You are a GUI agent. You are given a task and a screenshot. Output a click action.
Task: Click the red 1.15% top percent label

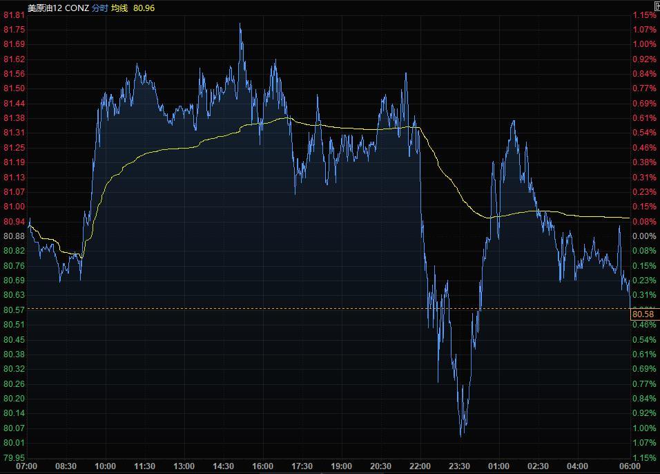point(645,15)
